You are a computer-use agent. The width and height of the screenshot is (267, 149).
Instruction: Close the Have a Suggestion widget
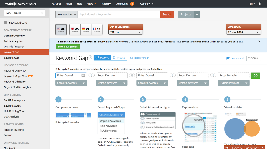click(x=262, y=148)
